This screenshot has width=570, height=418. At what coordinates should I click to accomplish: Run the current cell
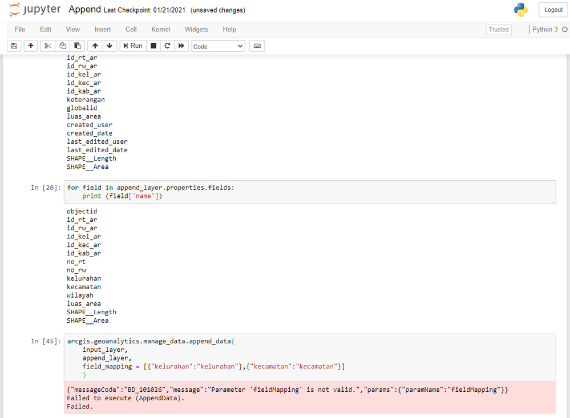pyautogui.click(x=133, y=46)
